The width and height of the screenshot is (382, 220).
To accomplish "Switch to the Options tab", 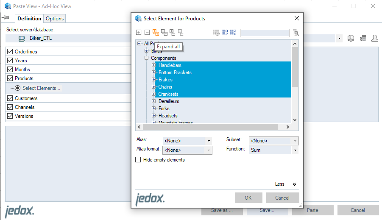I will click(x=55, y=19).
